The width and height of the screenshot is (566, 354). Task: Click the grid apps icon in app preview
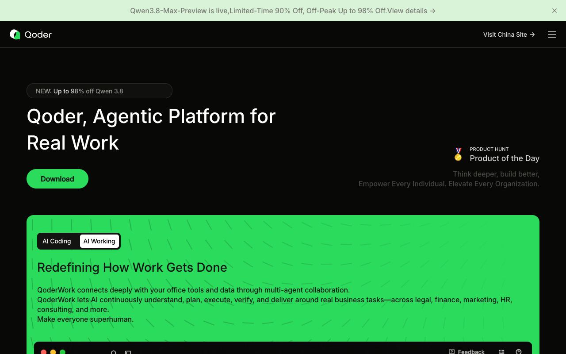tap(501, 352)
